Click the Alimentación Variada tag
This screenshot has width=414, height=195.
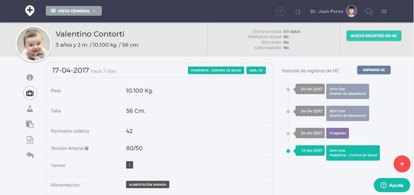pyautogui.click(x=147, y=185)
